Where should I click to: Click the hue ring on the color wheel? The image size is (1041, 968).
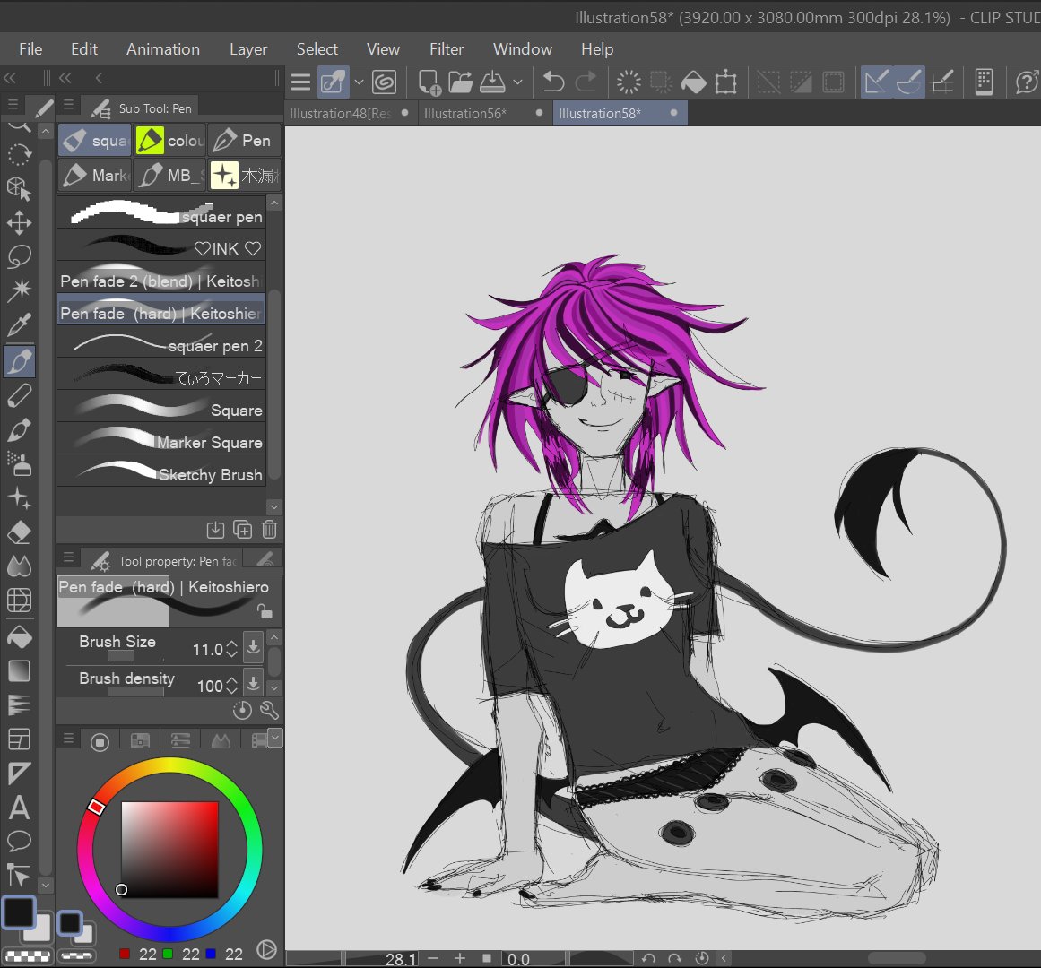169,849
